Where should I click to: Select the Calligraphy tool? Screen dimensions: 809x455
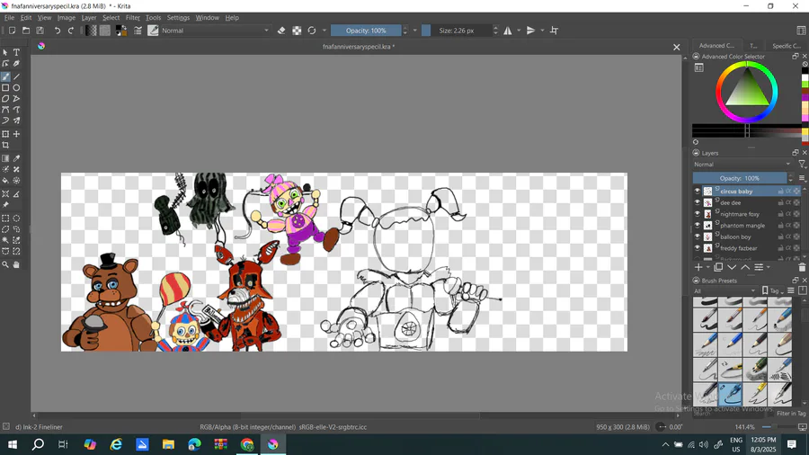coord(16,64)
